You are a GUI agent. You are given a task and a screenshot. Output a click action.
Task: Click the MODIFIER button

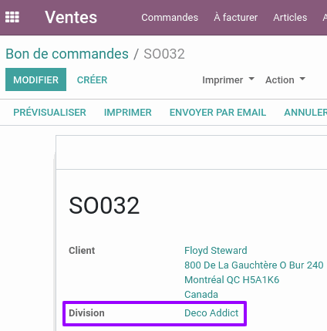click(35, 79)
